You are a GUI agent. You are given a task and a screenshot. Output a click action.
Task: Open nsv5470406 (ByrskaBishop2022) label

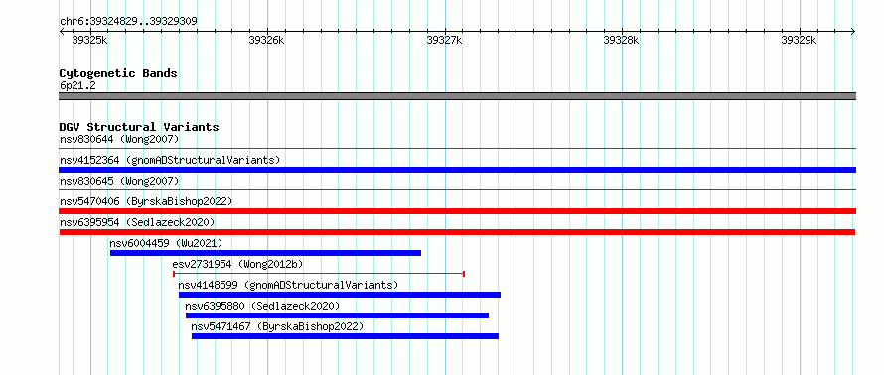[146, 201]
